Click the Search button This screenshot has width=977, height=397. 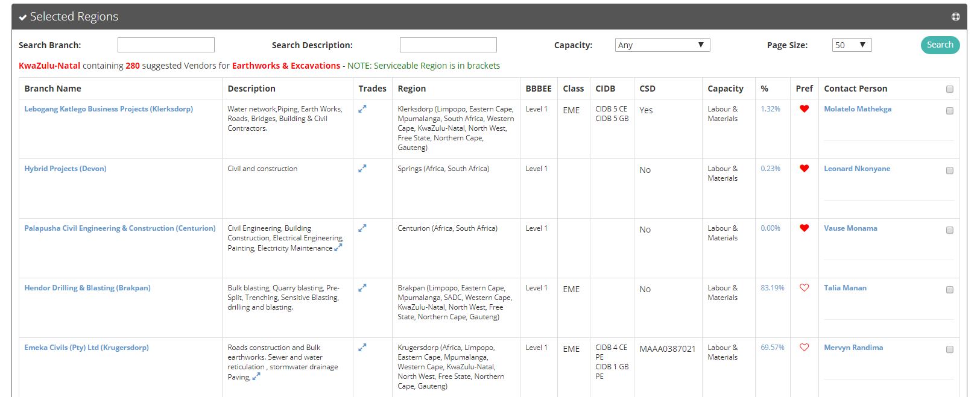click(x=940, y=45)
